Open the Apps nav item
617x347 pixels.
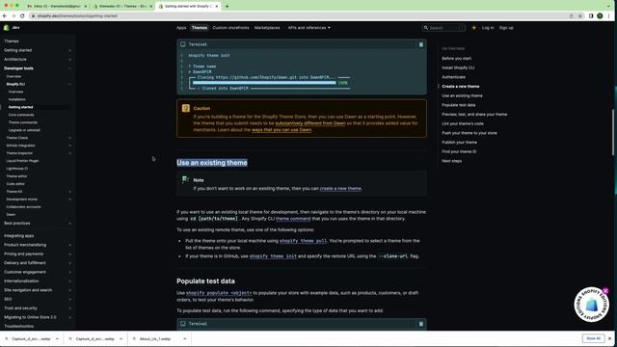[181, 28]
